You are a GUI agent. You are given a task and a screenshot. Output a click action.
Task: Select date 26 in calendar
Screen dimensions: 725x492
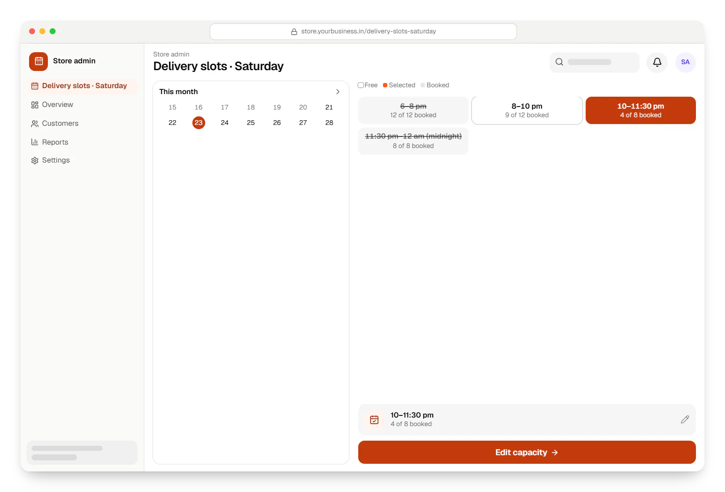click(277, 123)
